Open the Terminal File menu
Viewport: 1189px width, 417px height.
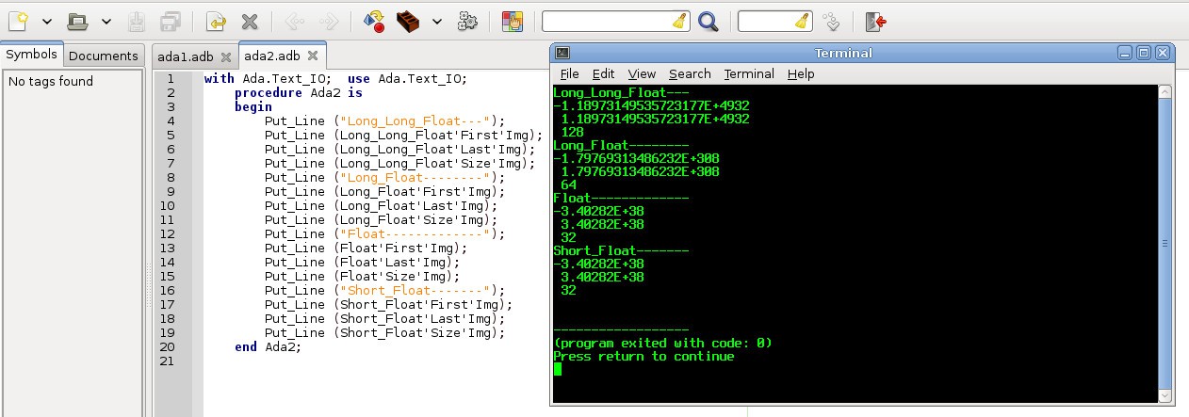click(x=569, y=73)
